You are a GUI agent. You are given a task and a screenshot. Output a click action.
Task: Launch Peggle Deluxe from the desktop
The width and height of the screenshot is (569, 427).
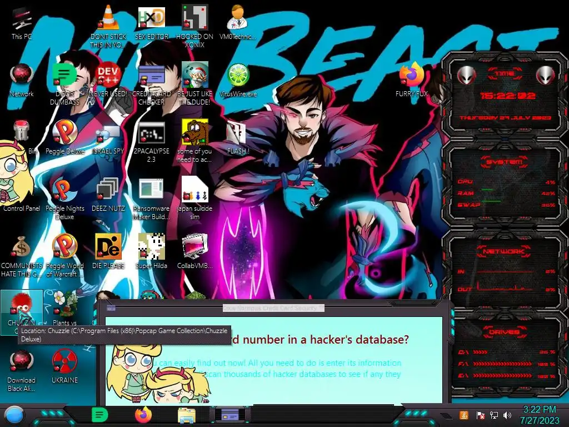(64, 138)
